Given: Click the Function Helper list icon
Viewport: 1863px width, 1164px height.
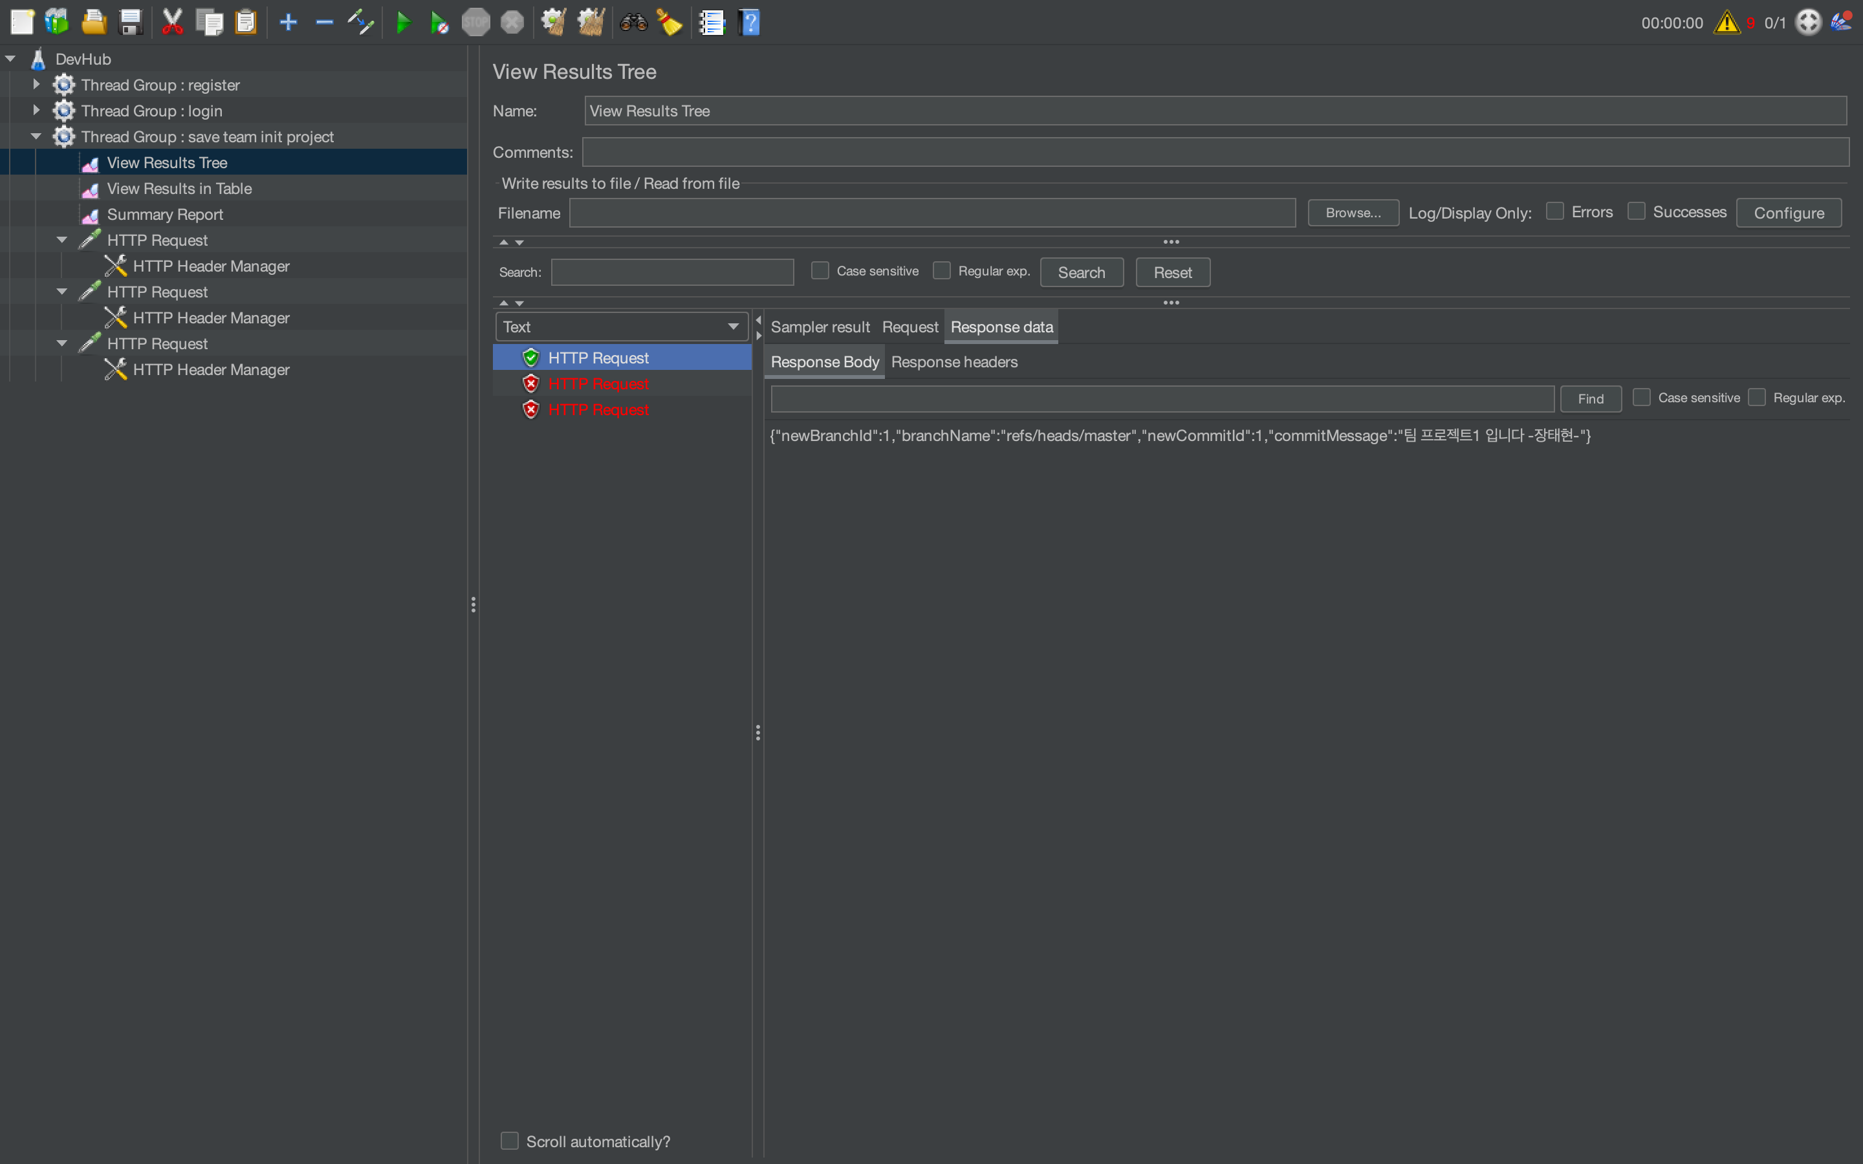Looking at the screenshot, I should click(712, 23).
